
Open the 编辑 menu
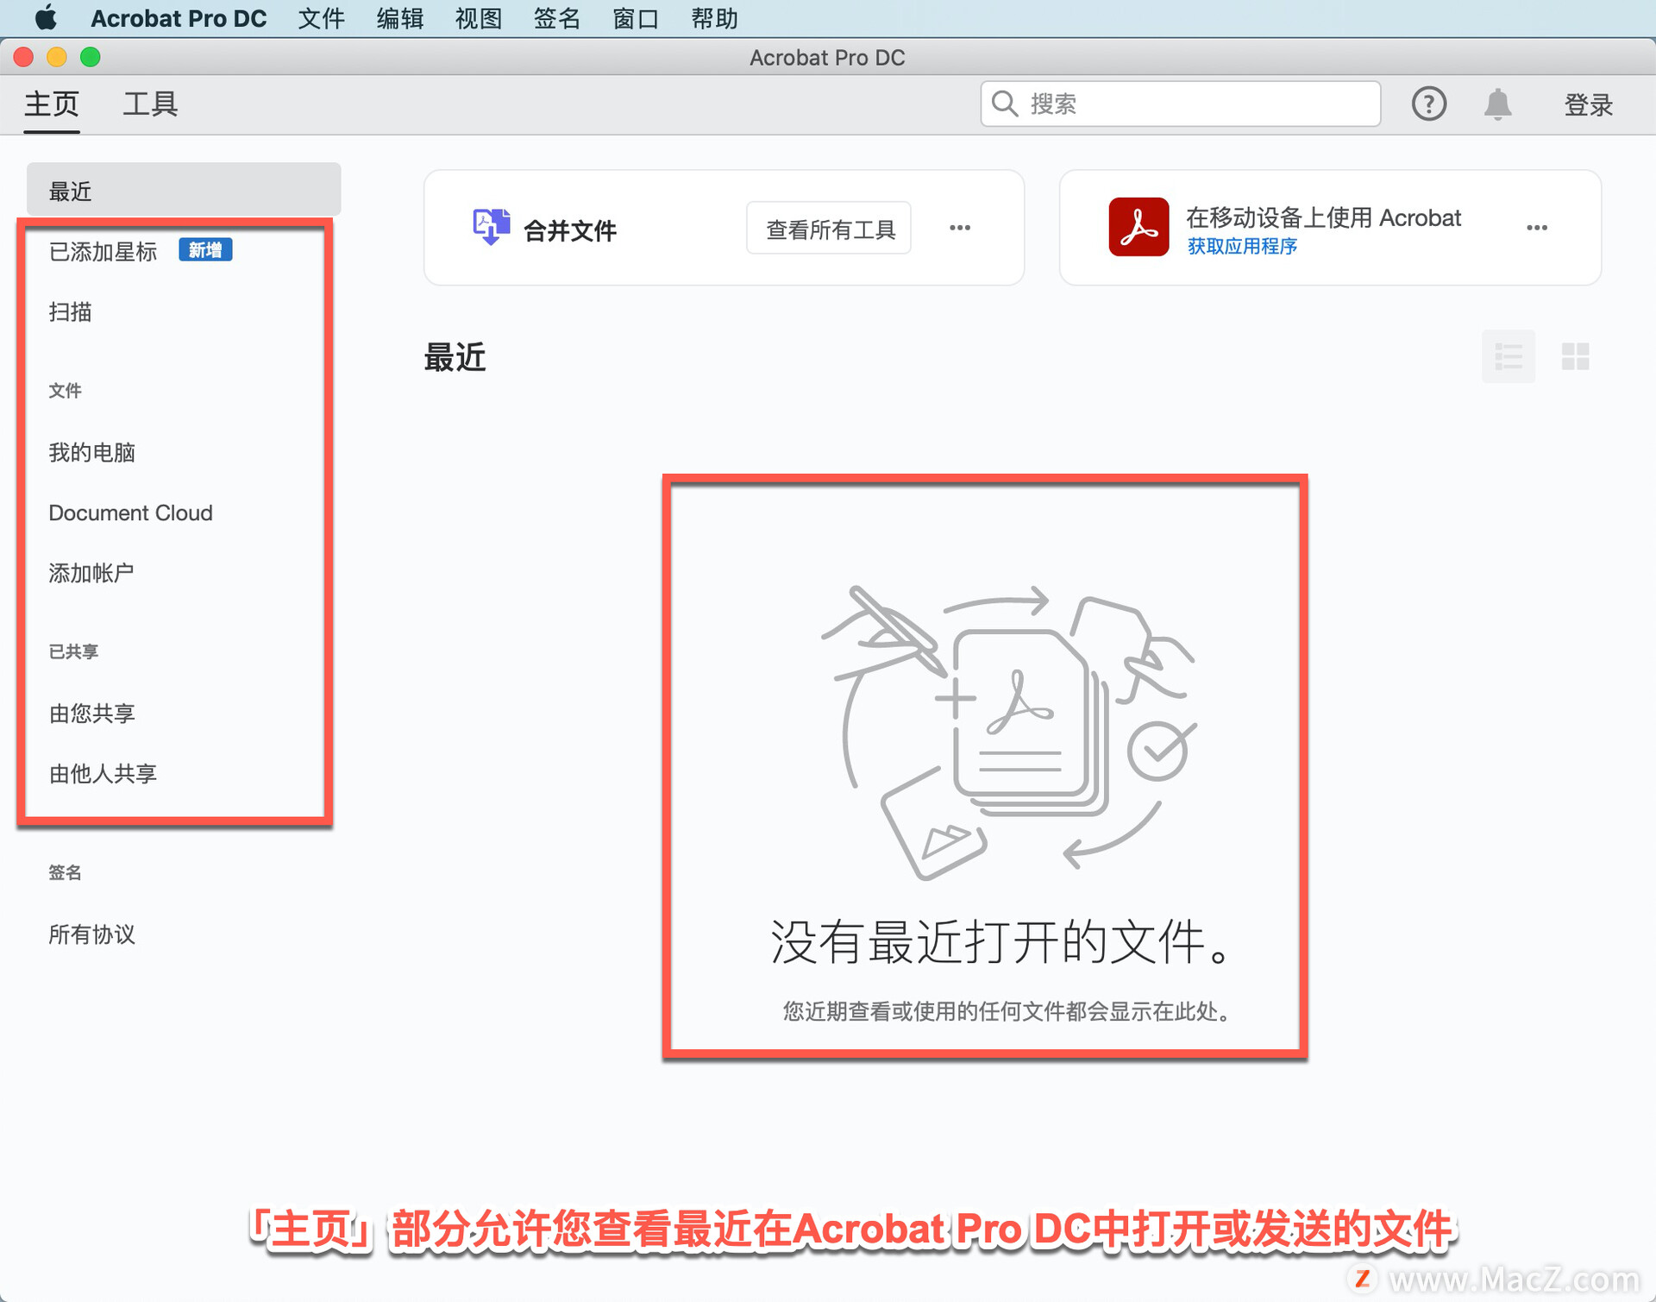click(x=399, y=18)
